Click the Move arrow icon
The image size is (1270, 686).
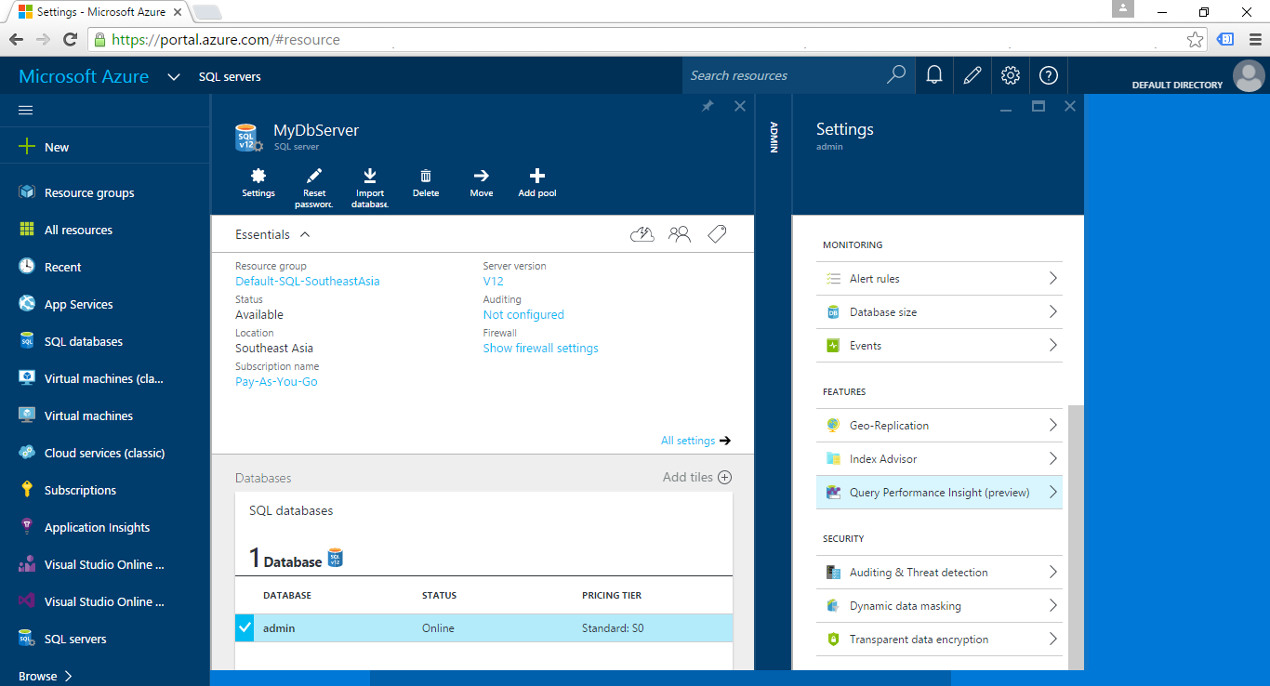(x=482, y=176)
